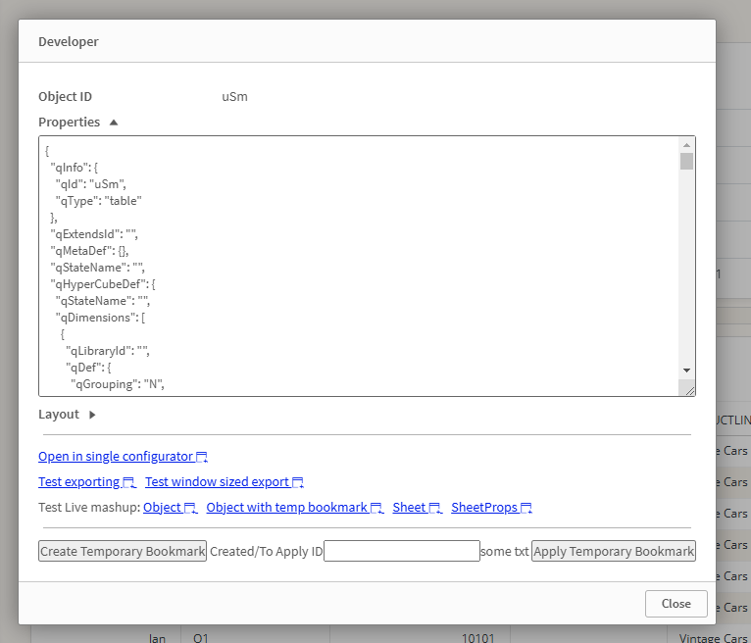Click the "qType": "table" line
Viewport: 751px width, 643px height.
[x=99, y=201]
